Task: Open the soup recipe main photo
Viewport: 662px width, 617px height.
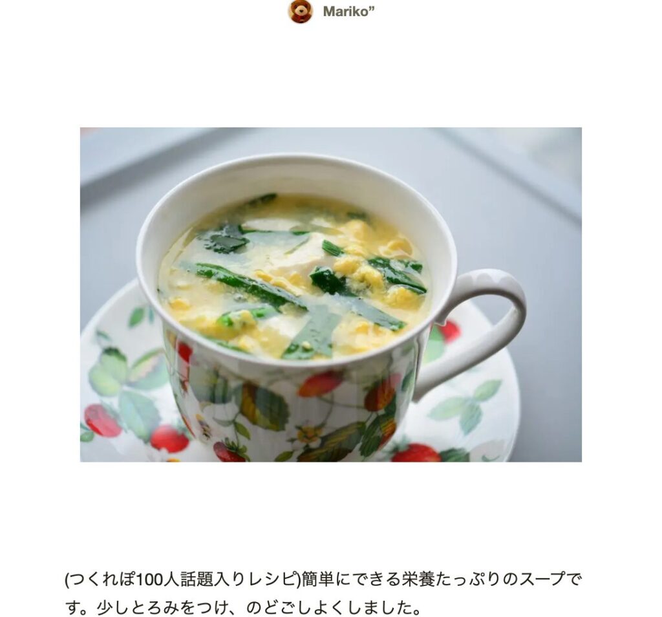Action: point(330,294)
